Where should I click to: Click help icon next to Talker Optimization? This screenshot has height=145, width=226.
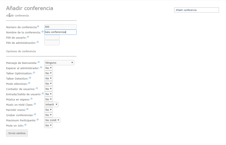pos(34,72)
